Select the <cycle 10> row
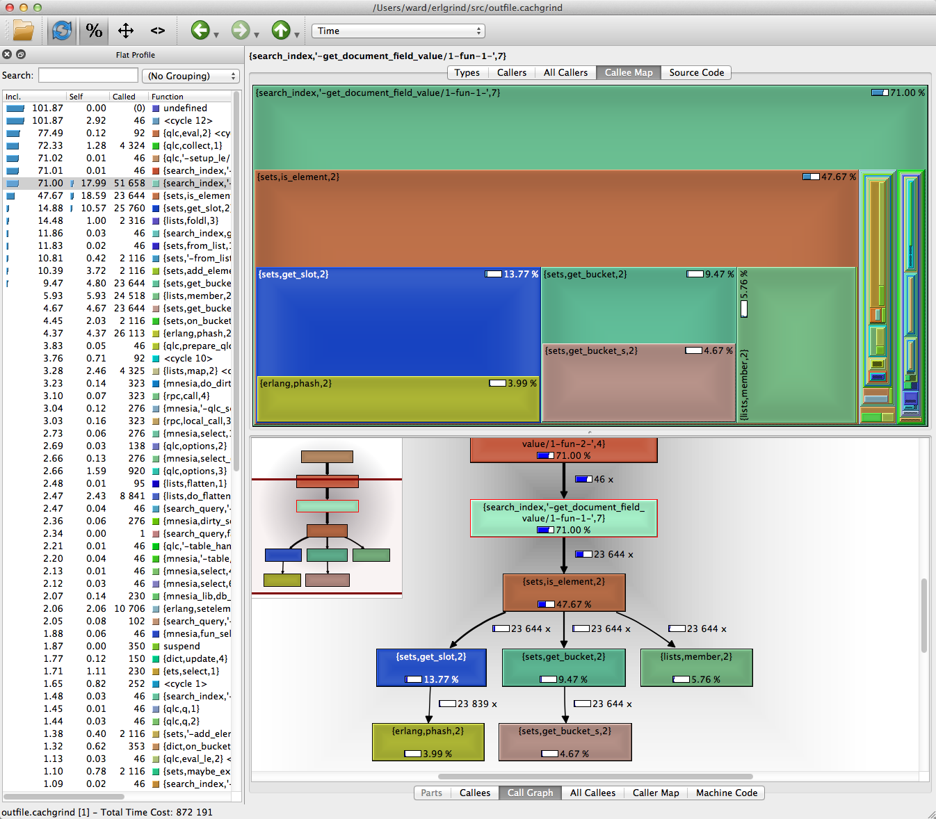The width and height of the screenshot is (936, 819). click(x=117, y=358)
